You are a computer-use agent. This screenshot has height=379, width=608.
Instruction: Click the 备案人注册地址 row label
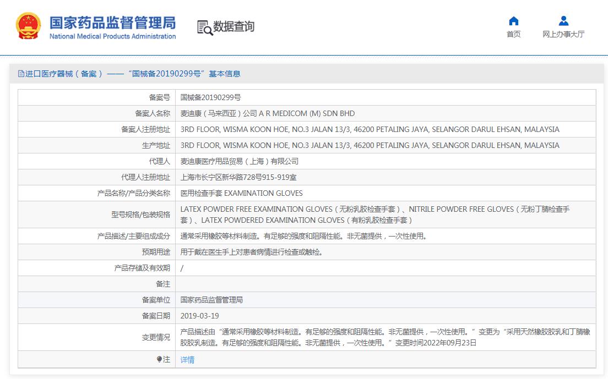point(145,129)
